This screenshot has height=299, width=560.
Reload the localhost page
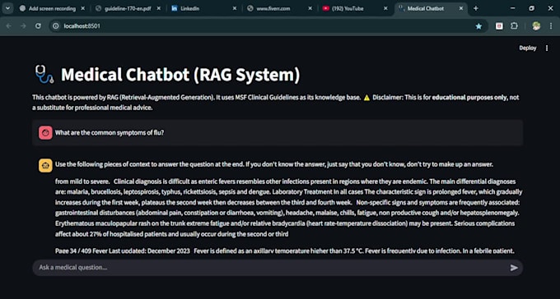[38, 26]
